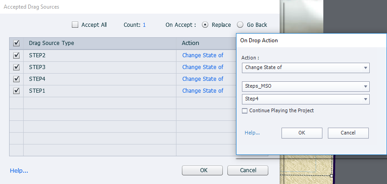Enable Continue Playing the Project
The width and height of the screenshot is (387, 184).
[x=245, y=110]
